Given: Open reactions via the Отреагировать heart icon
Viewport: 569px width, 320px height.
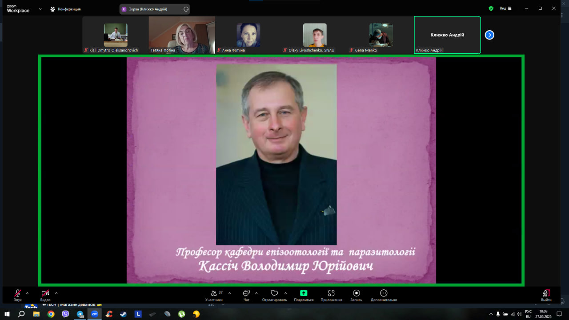Looking at the screenshot, I should pyautogui.click(x=274, y=293).
